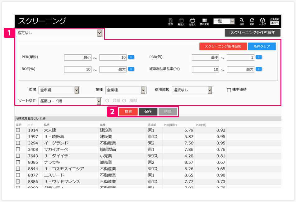Check the box for 1997 J-暁飯島
The width and height of the screenshot is (296, 202).
18,136
